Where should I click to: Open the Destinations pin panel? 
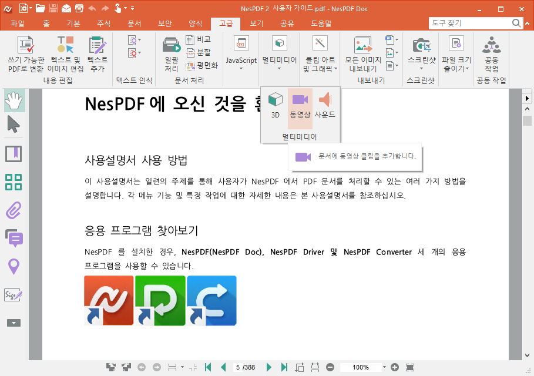(14, 266)
